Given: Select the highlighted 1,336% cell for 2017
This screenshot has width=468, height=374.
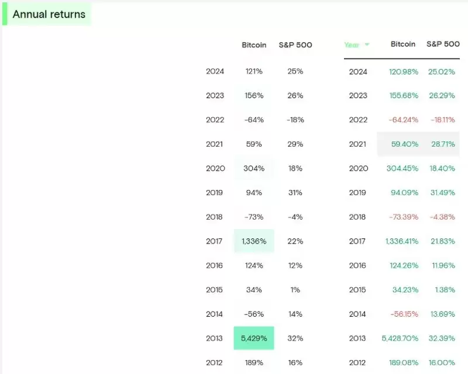Looking at the screenshot, I should [x=253, y=241].
